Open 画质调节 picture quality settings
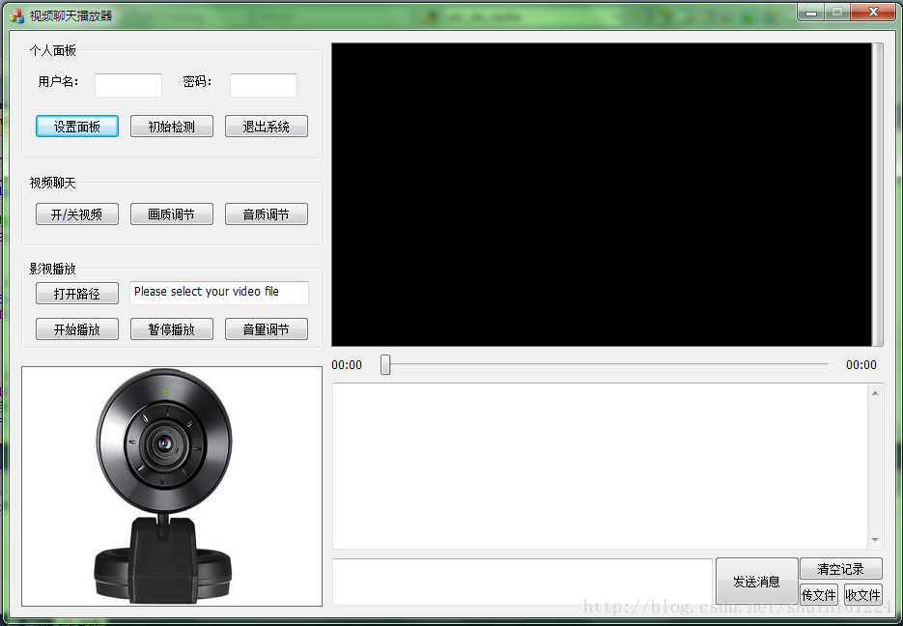903x626 pixels. pyautogui.click(x=172, y=214)
